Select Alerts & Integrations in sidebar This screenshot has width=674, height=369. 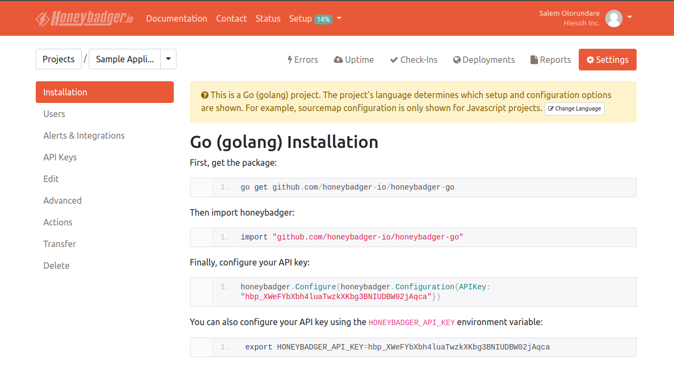(84, 135)
